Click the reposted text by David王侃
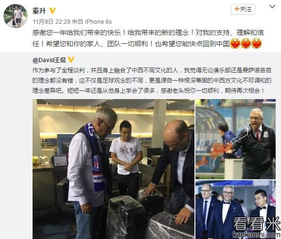 152,80
